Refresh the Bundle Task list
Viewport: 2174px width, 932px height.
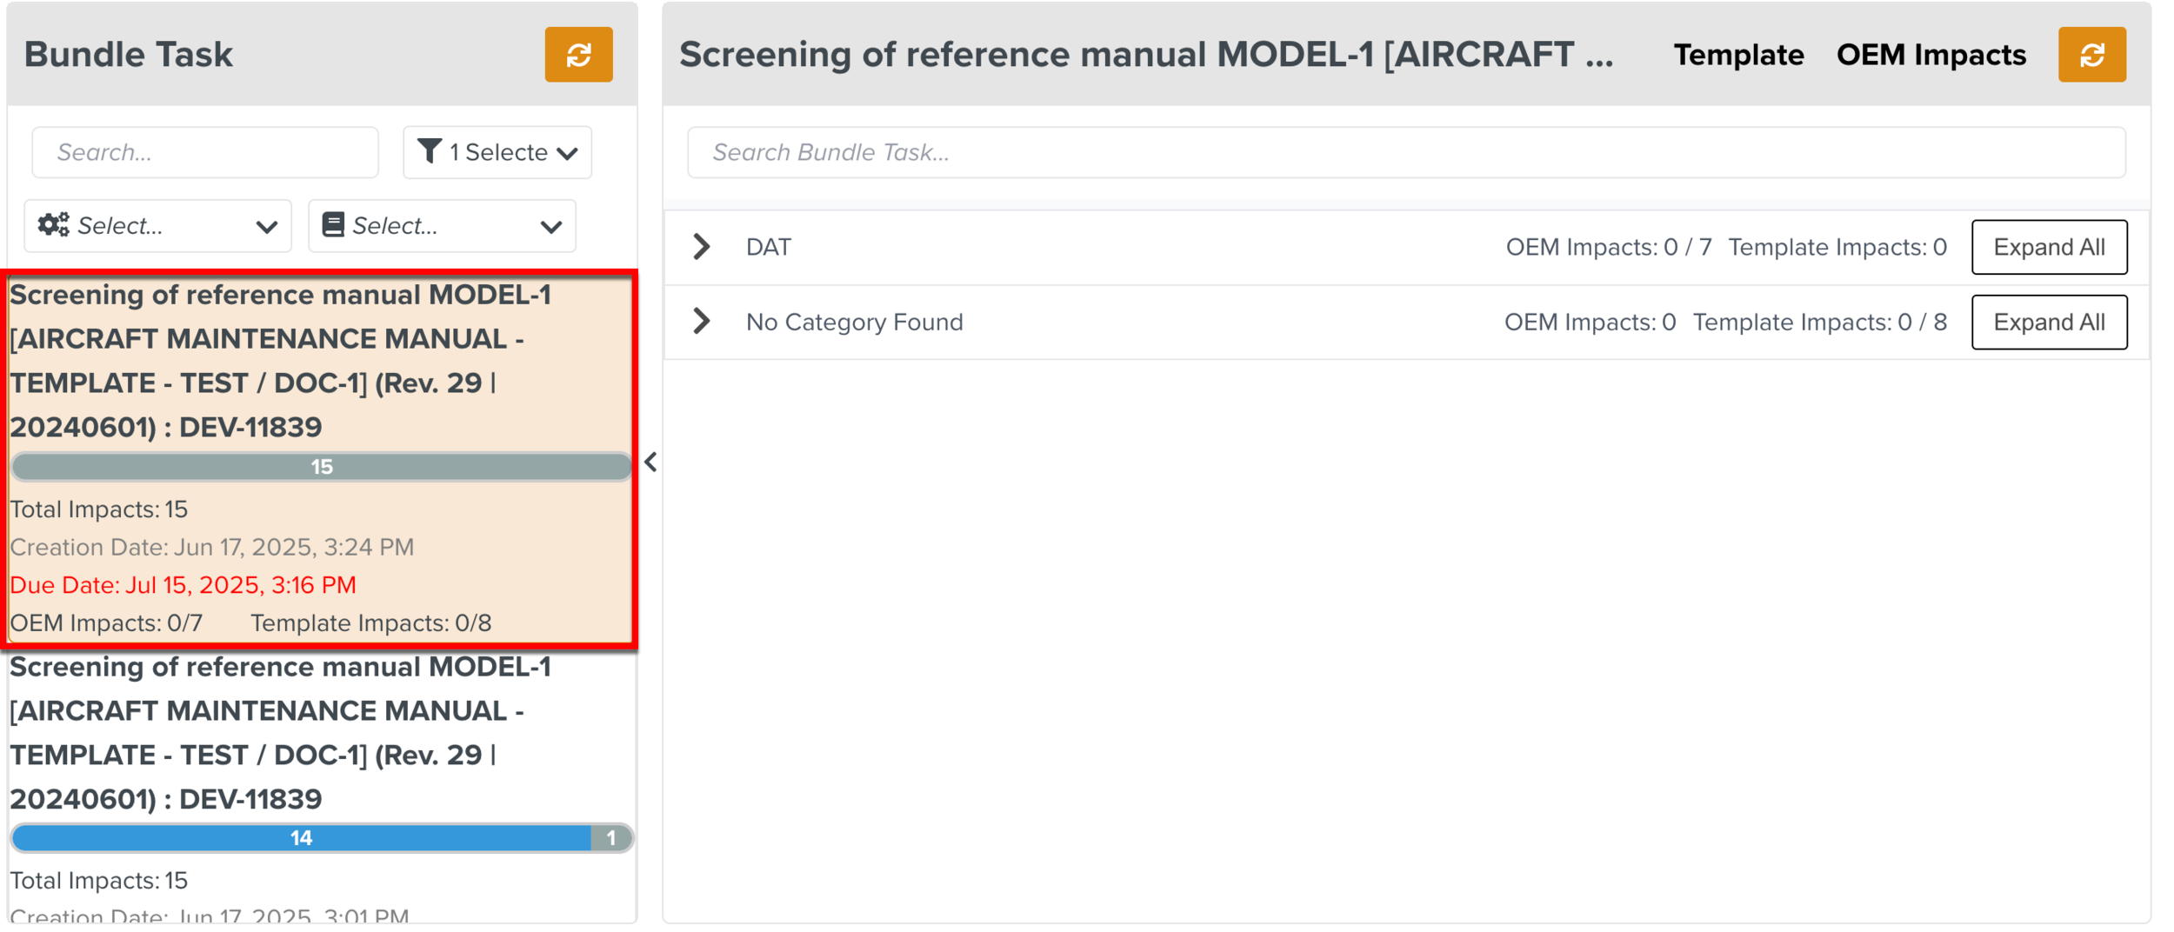coord(578,55)
